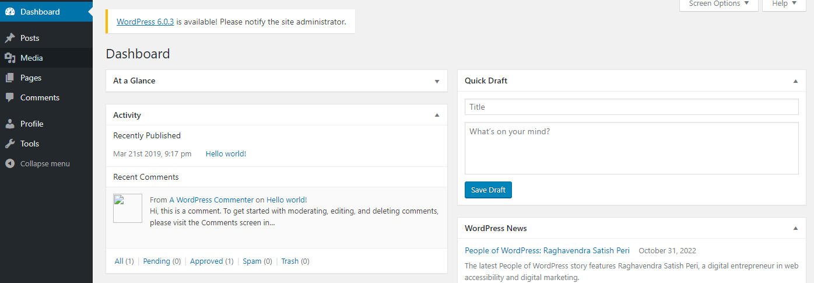Viewport: 814px width, 283px height.
Task: Click the Comments speech bubble icon
Action: (10, 97)
